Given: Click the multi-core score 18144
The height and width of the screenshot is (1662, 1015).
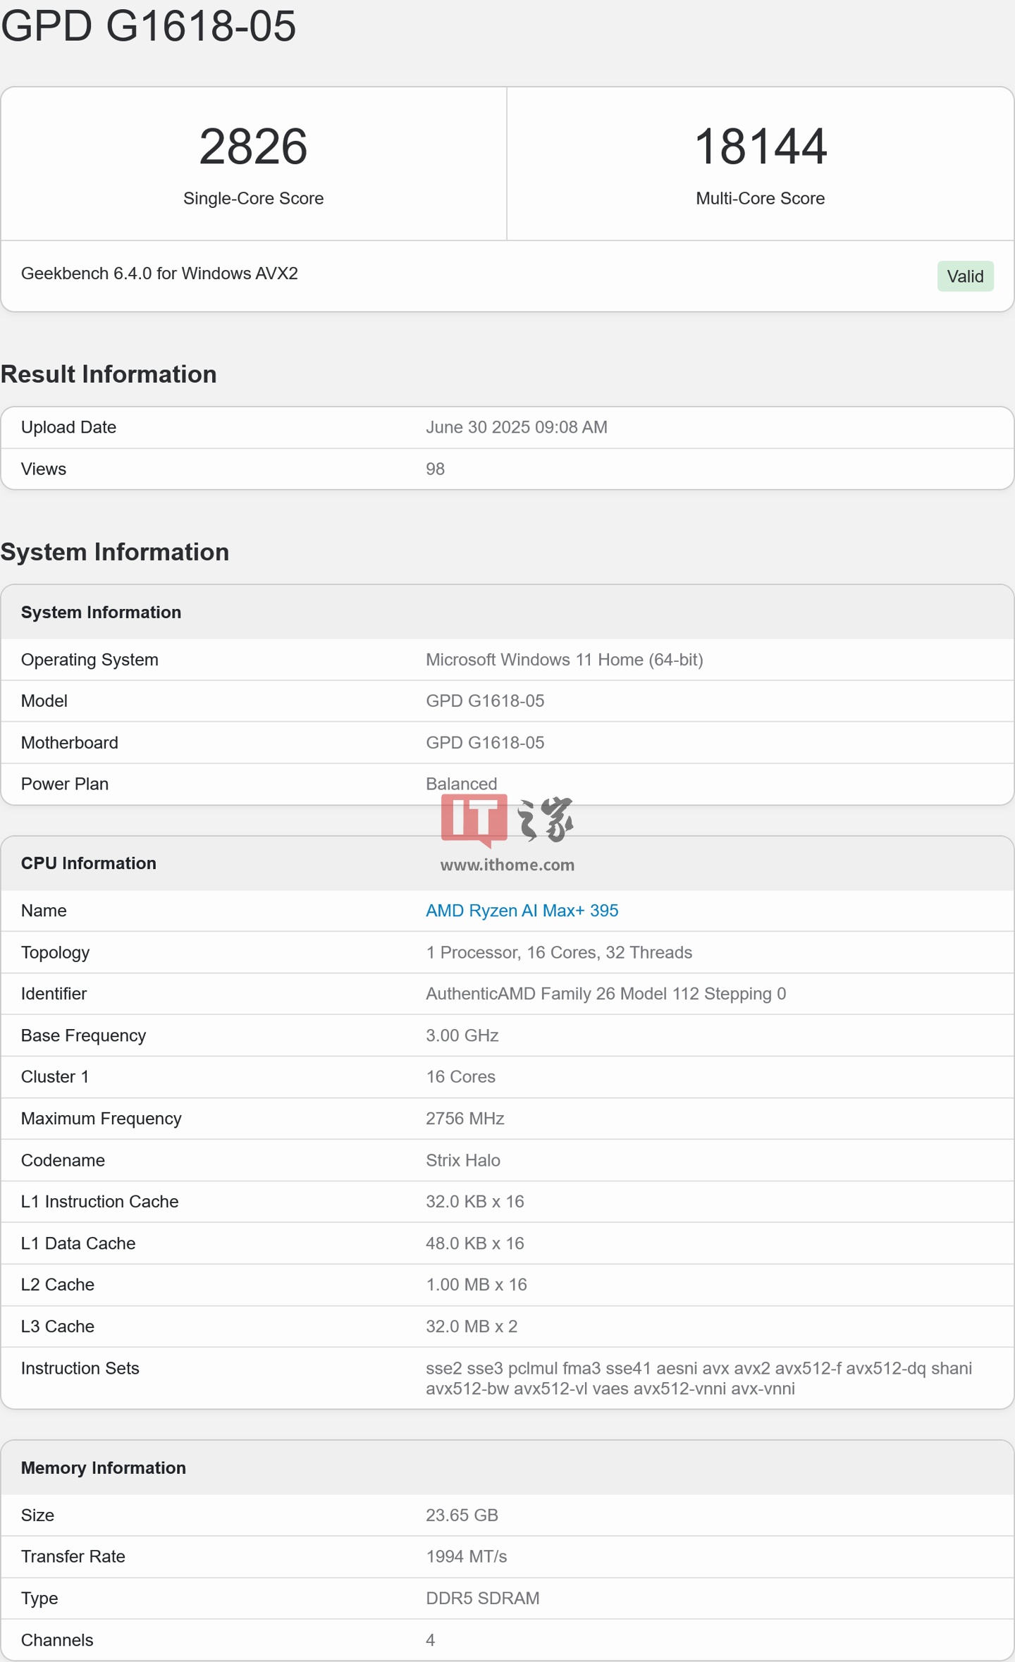Looking at the screenshot, I should [760, 147].
